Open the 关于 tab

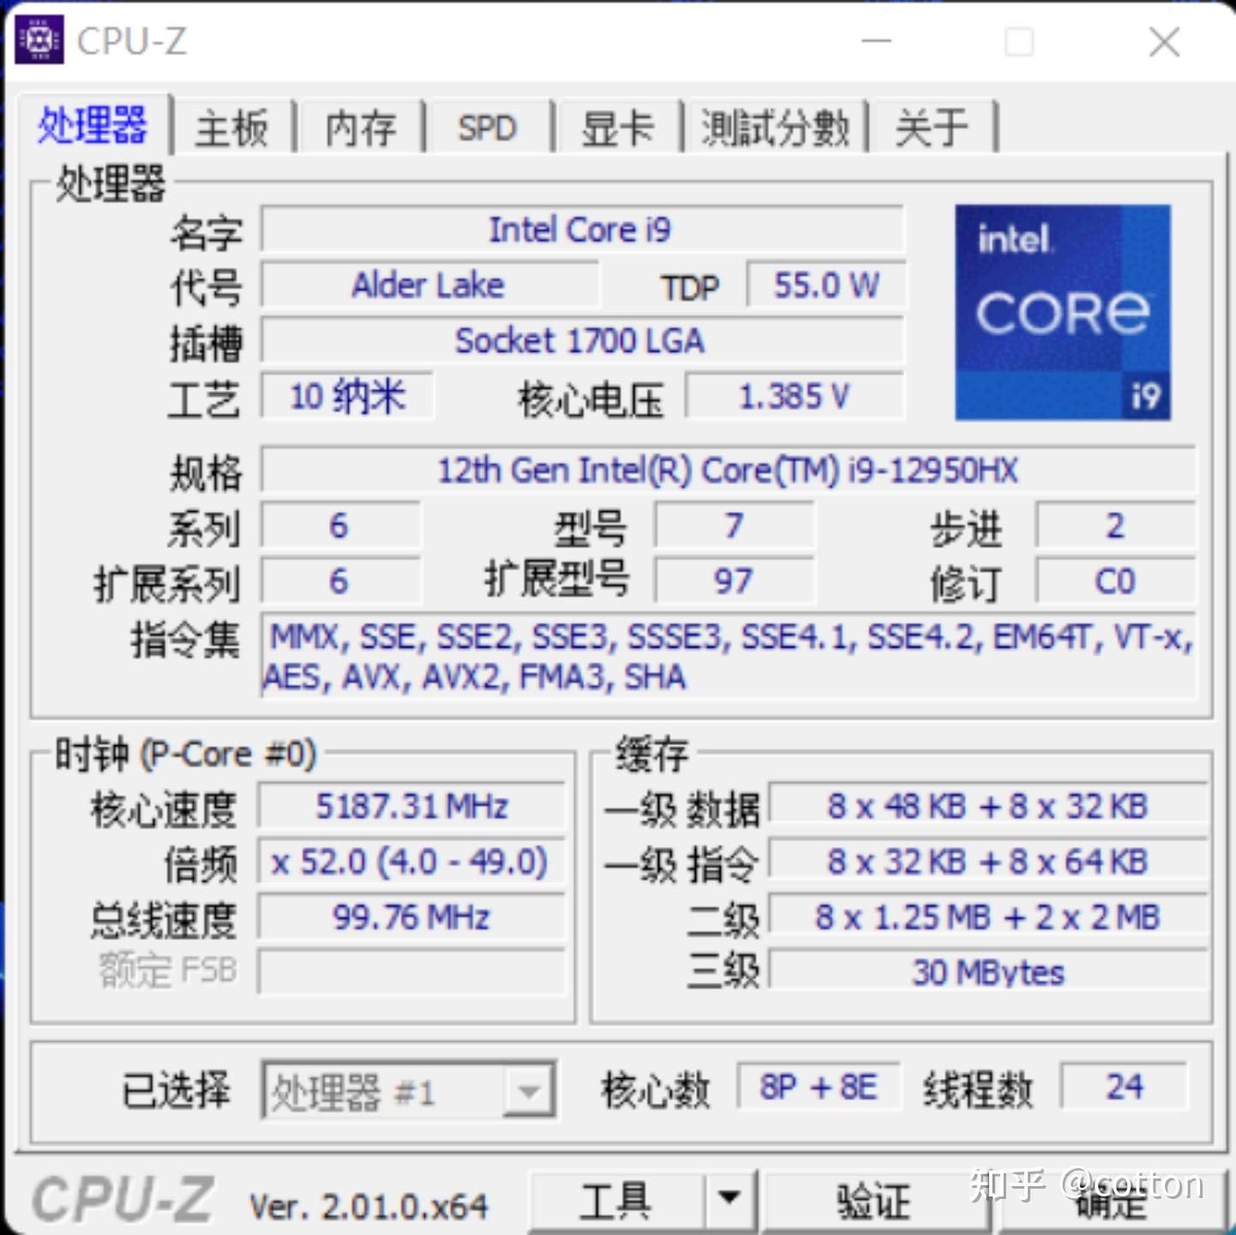932,127
